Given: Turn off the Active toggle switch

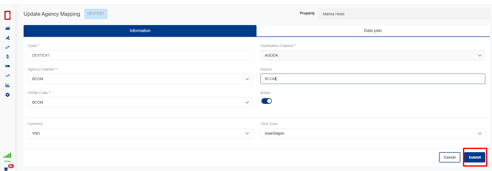Looking at the screenshot, I should coord(266,101).
